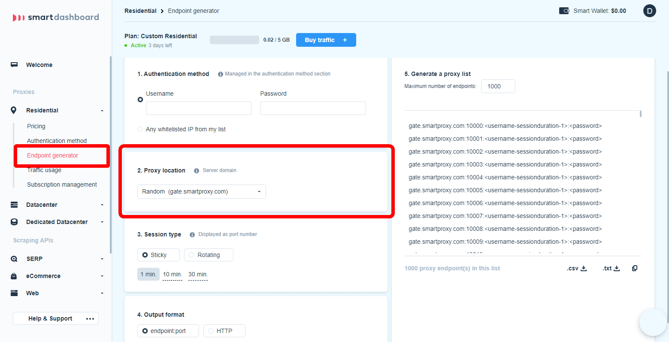
Task: Click the Username input field
Action: coord(199,108)
